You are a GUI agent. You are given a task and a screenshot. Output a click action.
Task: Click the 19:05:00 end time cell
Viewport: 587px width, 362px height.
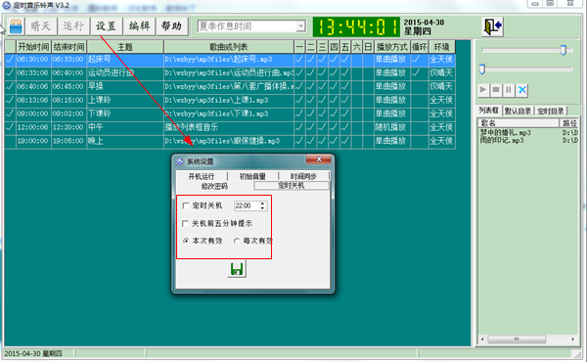68,141
